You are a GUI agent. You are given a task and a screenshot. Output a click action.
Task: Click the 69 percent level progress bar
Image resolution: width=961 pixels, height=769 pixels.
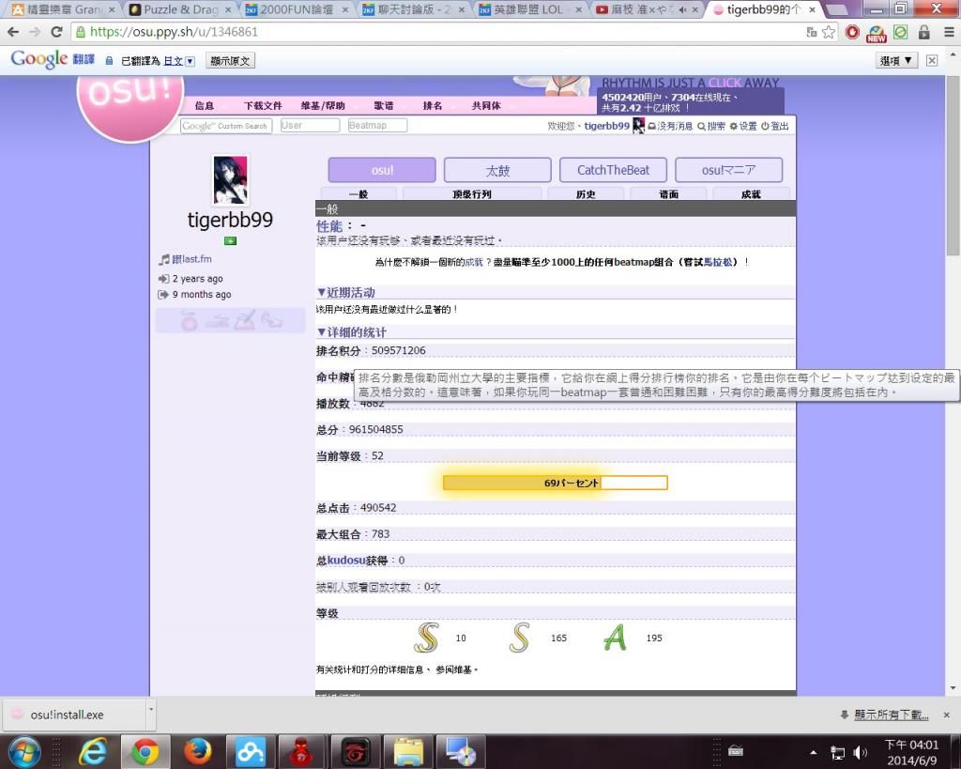(x=555, y=483)
